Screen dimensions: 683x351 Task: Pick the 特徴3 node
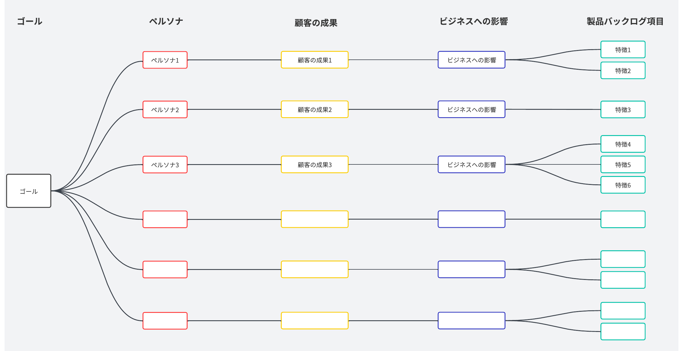pyautogui.click(x=623, y=110)
